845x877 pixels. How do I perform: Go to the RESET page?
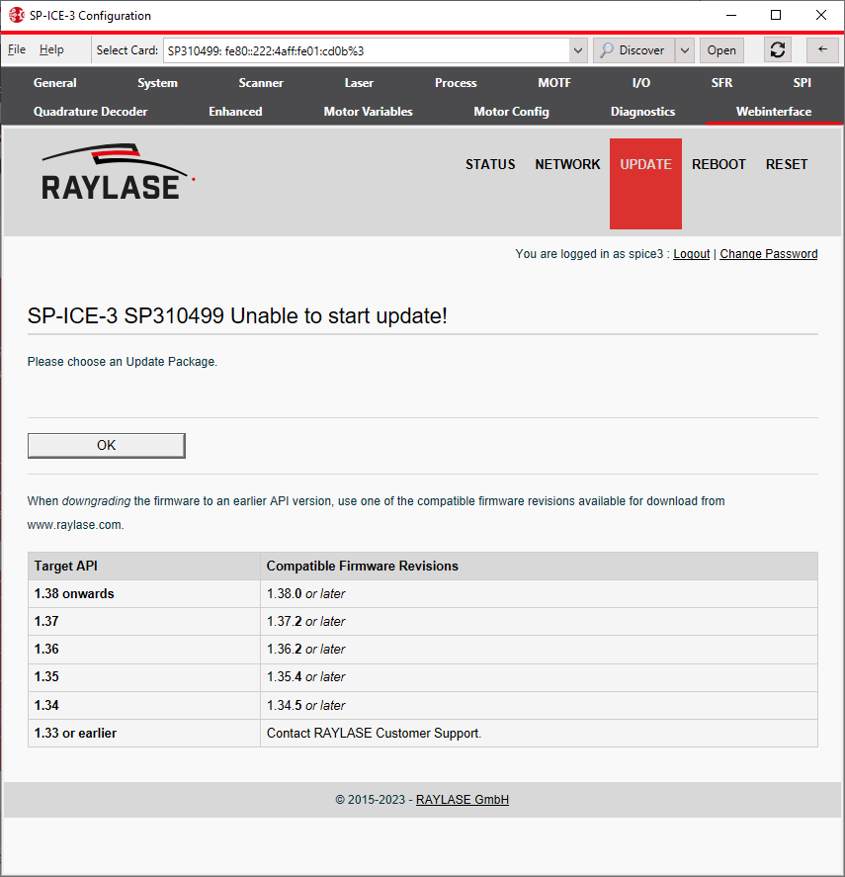pyautogui.click(x=787, y=164)
